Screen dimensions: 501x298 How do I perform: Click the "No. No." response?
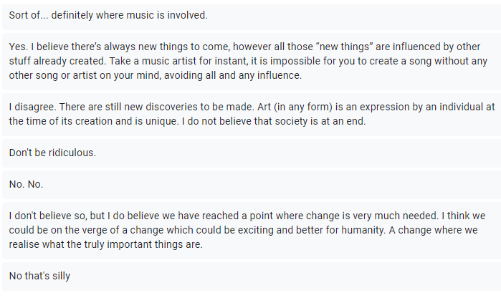pyautogui.click(x=27, y=184)
